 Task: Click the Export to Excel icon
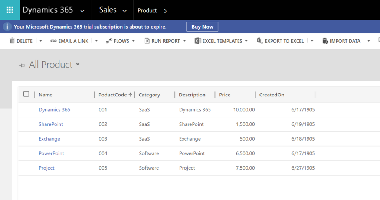[x=260, y=41]
